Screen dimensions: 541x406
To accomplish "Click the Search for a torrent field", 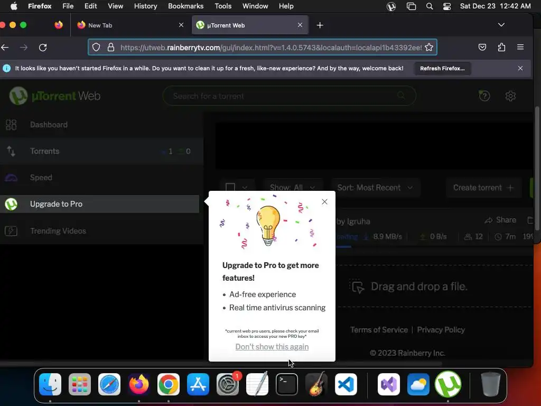I will coord(289,96).
